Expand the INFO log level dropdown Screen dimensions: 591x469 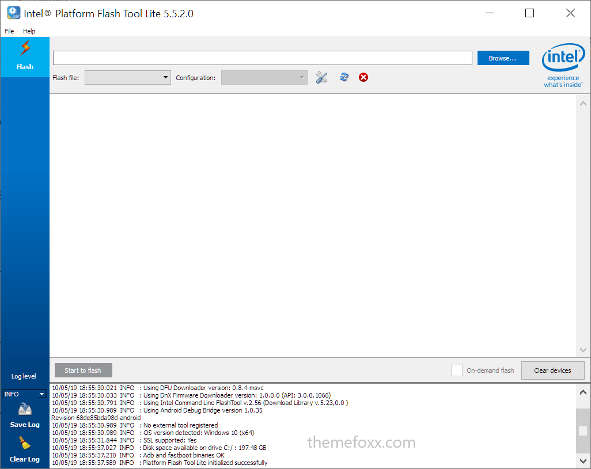coord(25,394)
